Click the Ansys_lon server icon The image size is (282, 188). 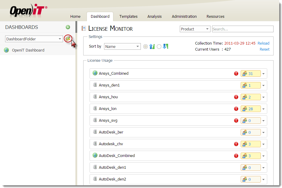click(x=95, y=108)
